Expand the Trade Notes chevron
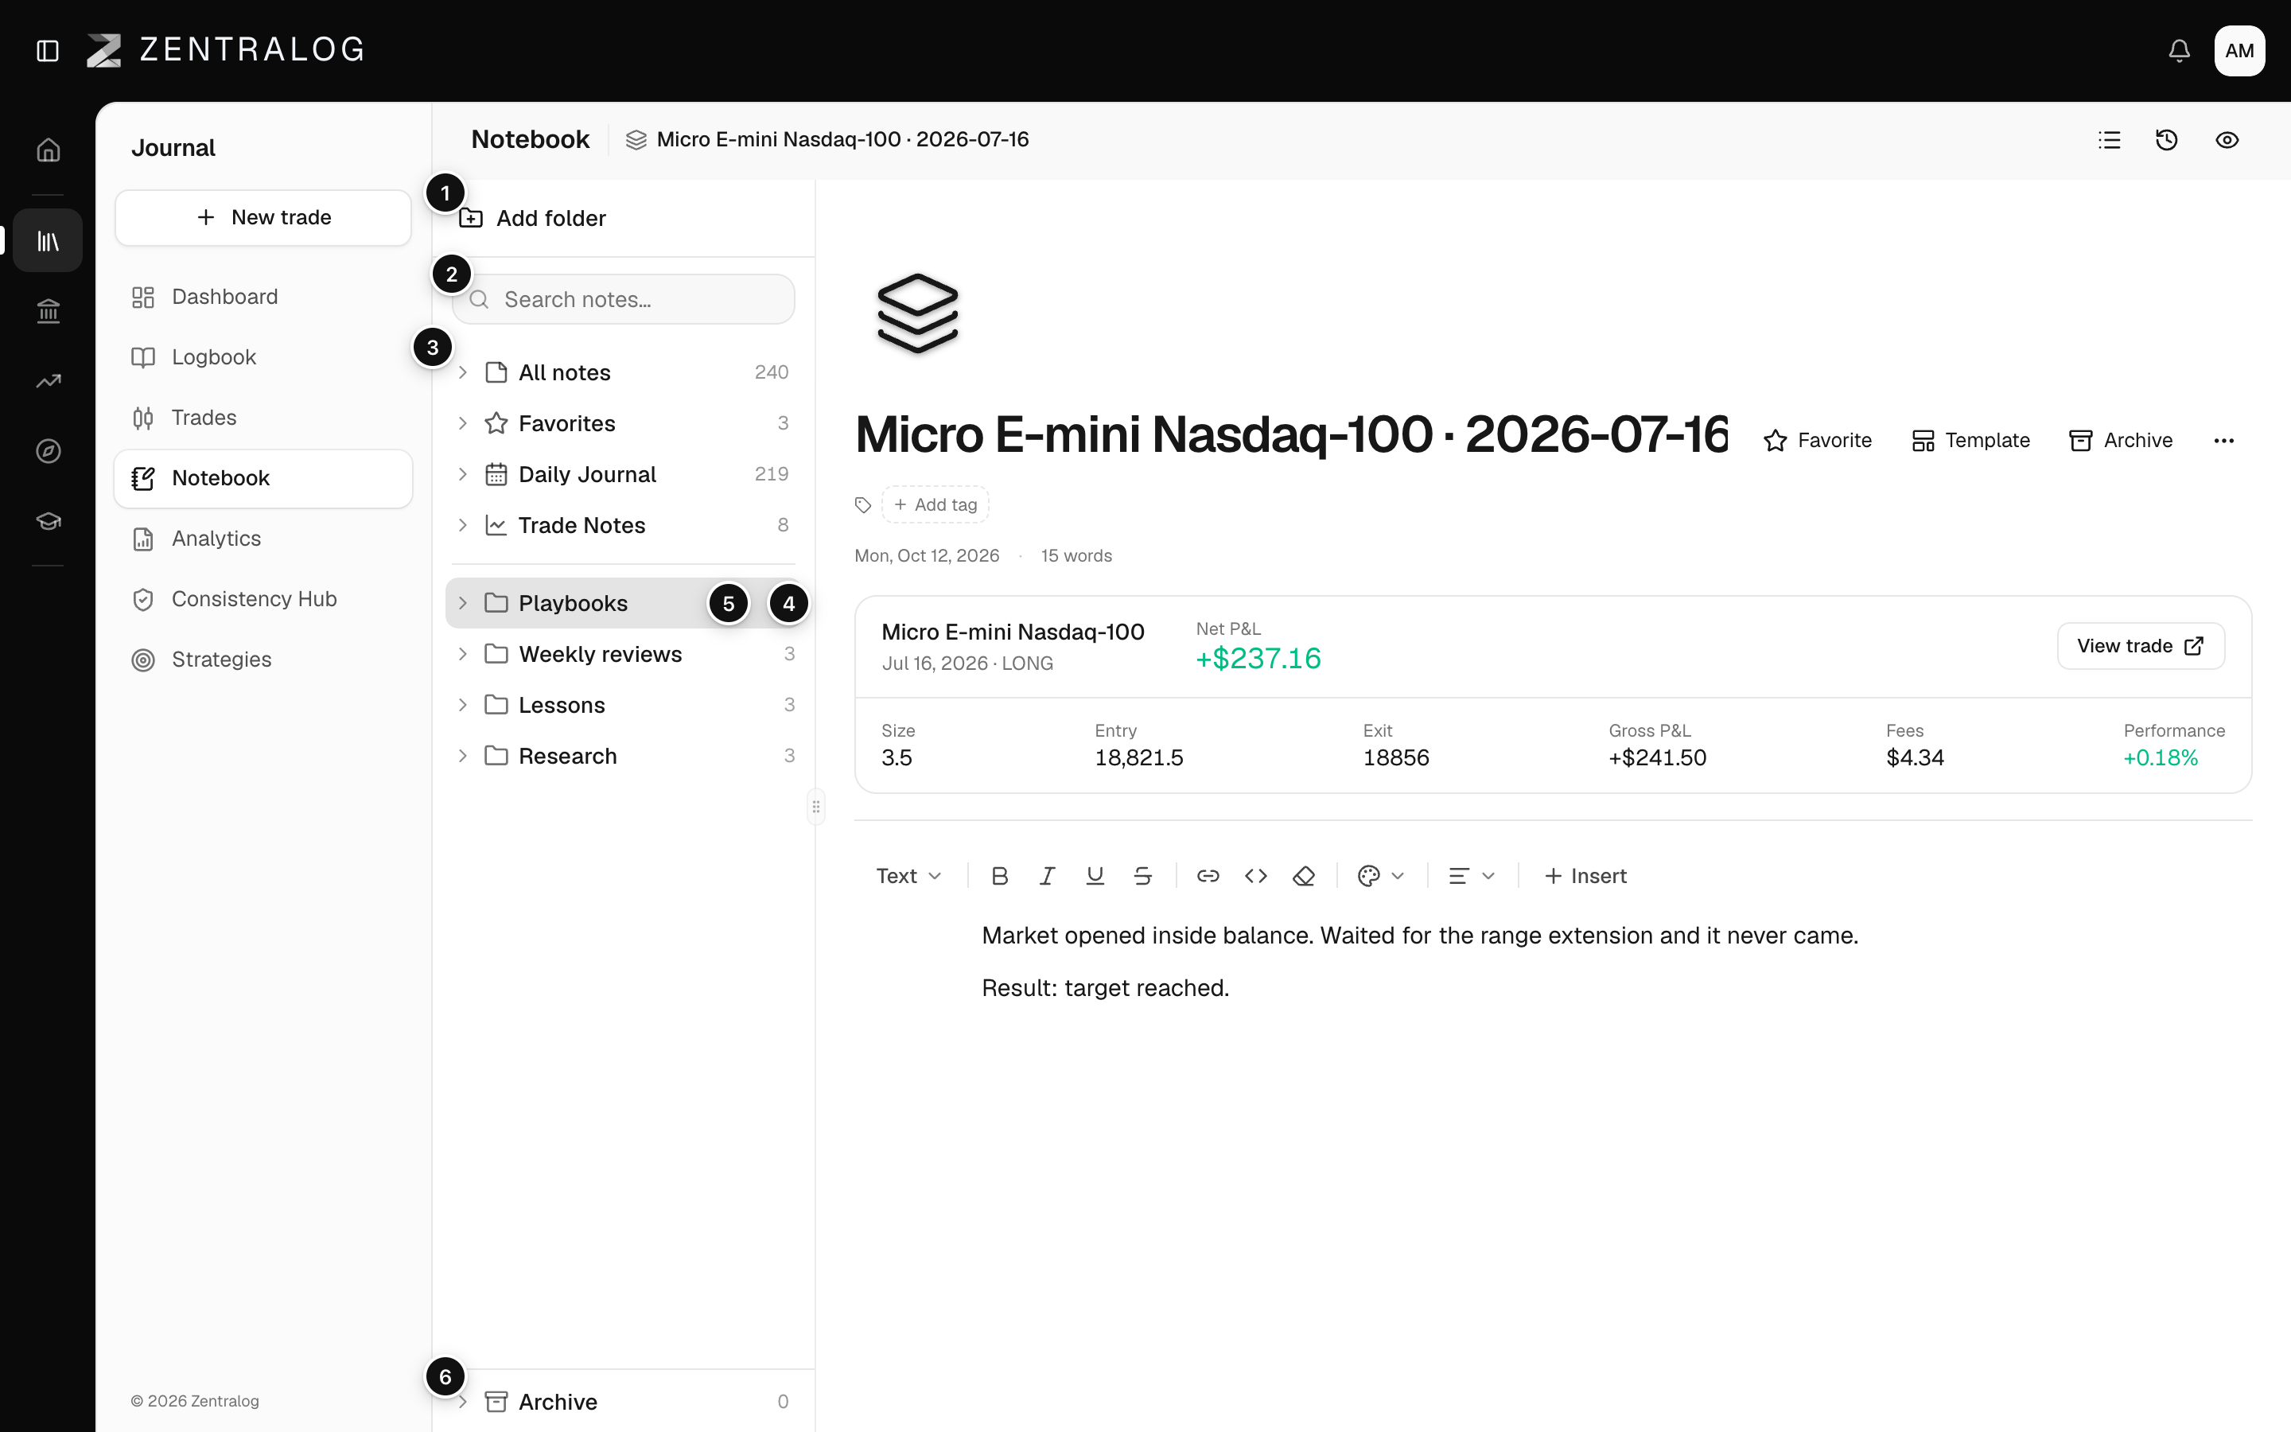 pyautogui.click(x=463, y=526)
